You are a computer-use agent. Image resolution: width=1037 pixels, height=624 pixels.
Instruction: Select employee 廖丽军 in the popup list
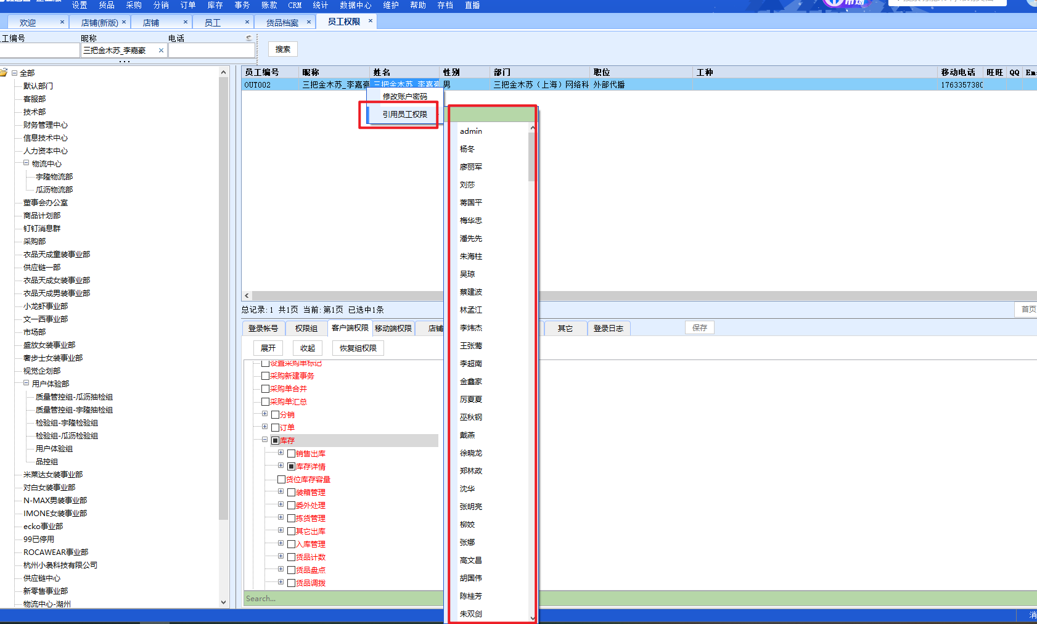tap(471, 167)
